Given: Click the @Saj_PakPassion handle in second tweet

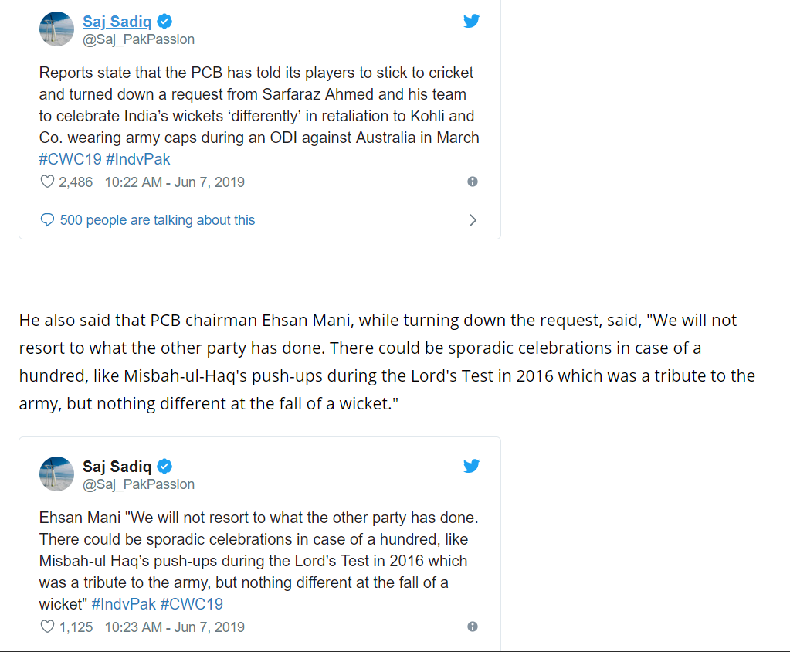Looking at the screenshot, I should pyautogui.click(x=138, y=484).
